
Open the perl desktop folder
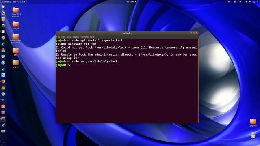click(x=15, y=52)
